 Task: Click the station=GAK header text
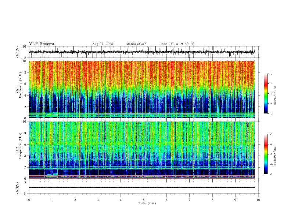coord(136,44)
